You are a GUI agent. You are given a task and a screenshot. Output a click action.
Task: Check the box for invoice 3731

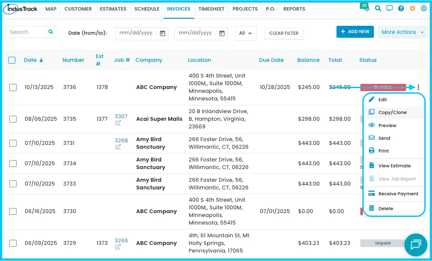pos(13,143)
